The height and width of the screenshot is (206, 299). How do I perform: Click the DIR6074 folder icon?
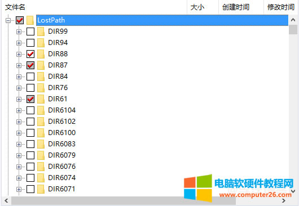[41, 178]
